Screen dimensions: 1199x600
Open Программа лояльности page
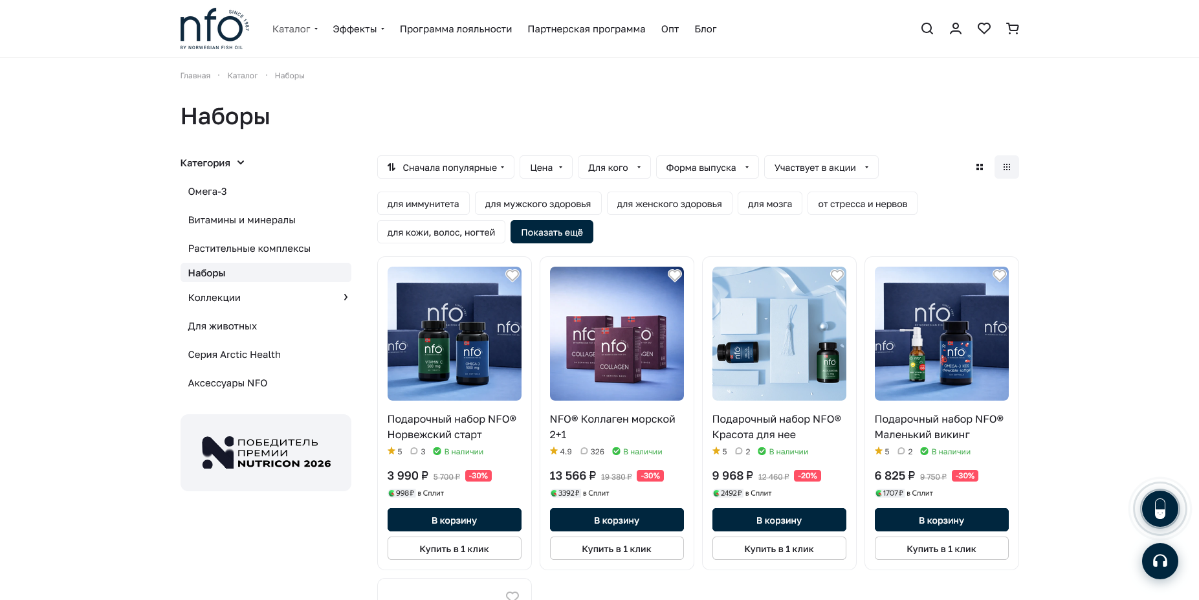[456, 29]
